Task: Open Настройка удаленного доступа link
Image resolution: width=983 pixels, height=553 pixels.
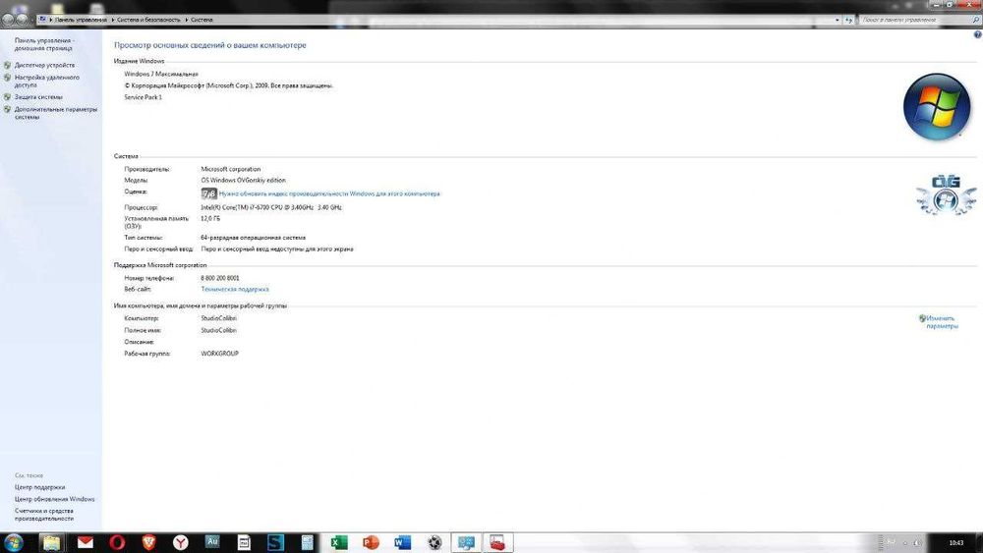Action: [x=47, y=81]
